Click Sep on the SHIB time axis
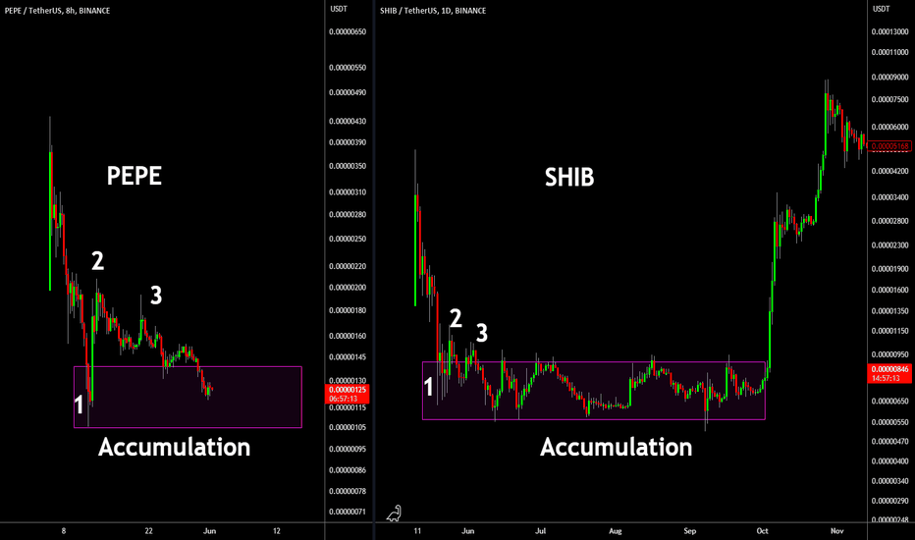Viewport: 915px width, 540px height. [x=690, y=531]
